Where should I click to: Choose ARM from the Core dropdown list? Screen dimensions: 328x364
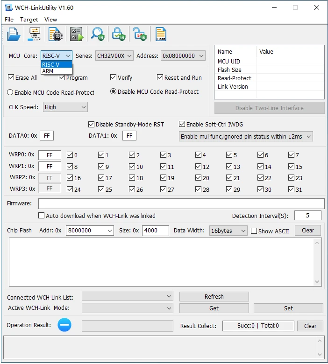48,71
